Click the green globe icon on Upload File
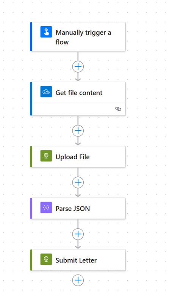The image size is (175, 292). click(46, 156)
